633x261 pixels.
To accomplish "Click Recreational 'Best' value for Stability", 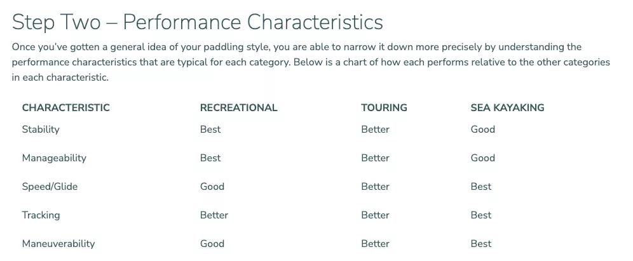I will point(210,130).
